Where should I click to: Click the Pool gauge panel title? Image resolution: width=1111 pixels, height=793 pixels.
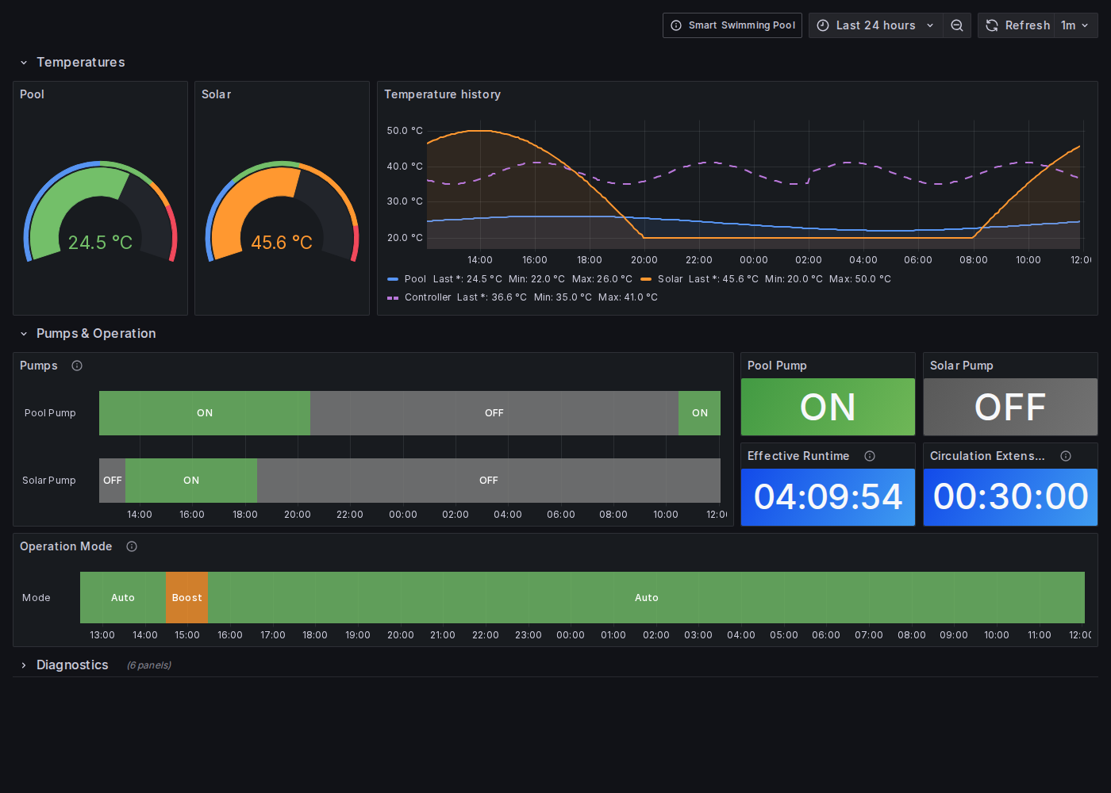(32, 94)
